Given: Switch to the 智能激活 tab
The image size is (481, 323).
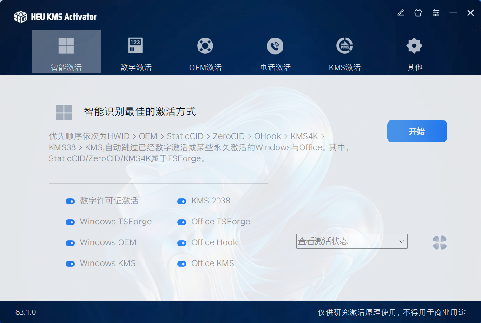Looking at the screenshot, I should click(66, 52).
